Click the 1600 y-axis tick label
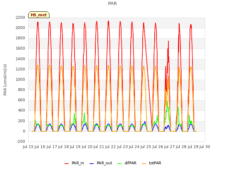 point(20,49)
